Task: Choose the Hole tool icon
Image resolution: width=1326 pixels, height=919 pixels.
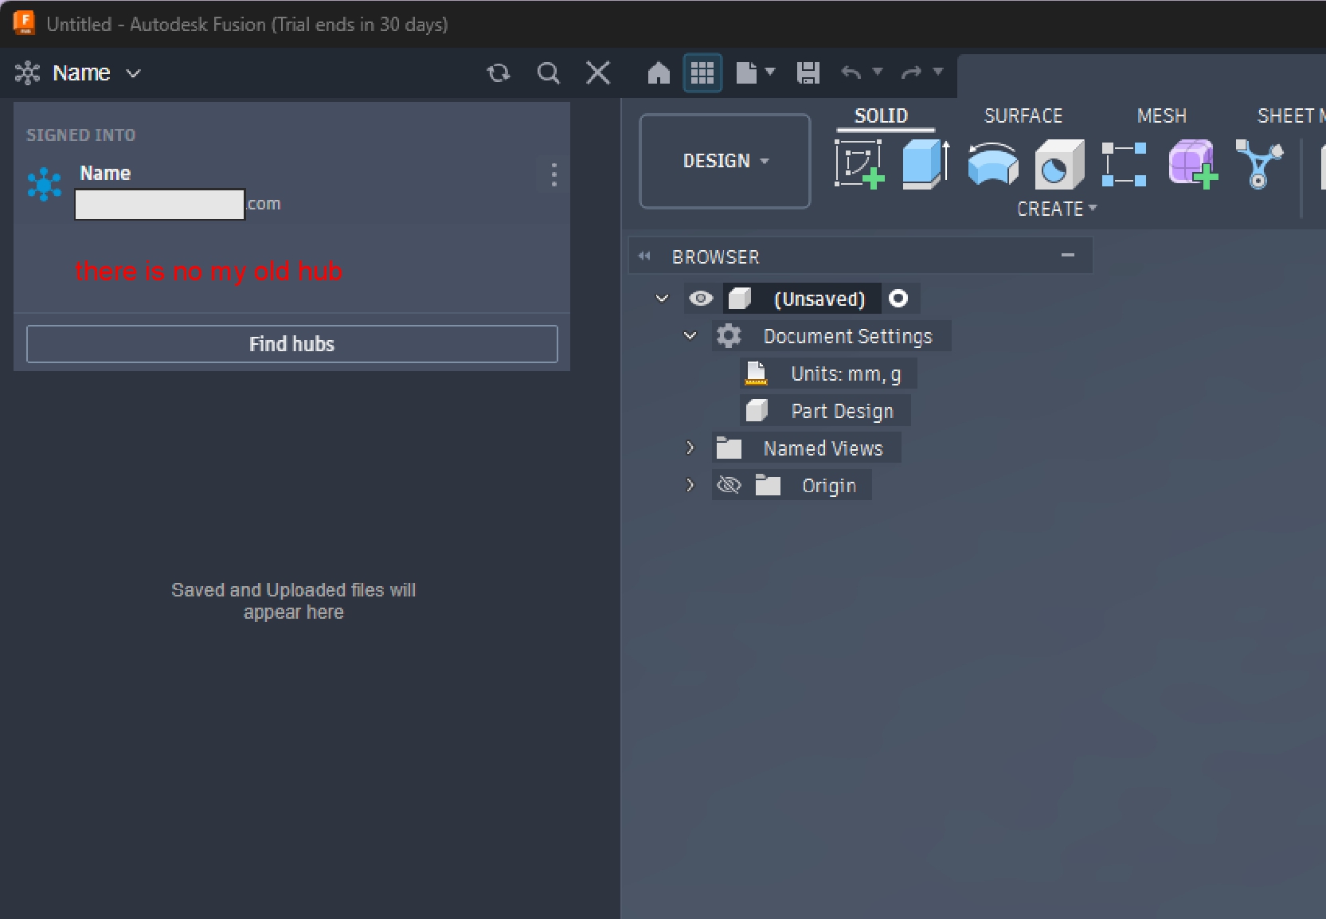Action: click(1059, 164)
